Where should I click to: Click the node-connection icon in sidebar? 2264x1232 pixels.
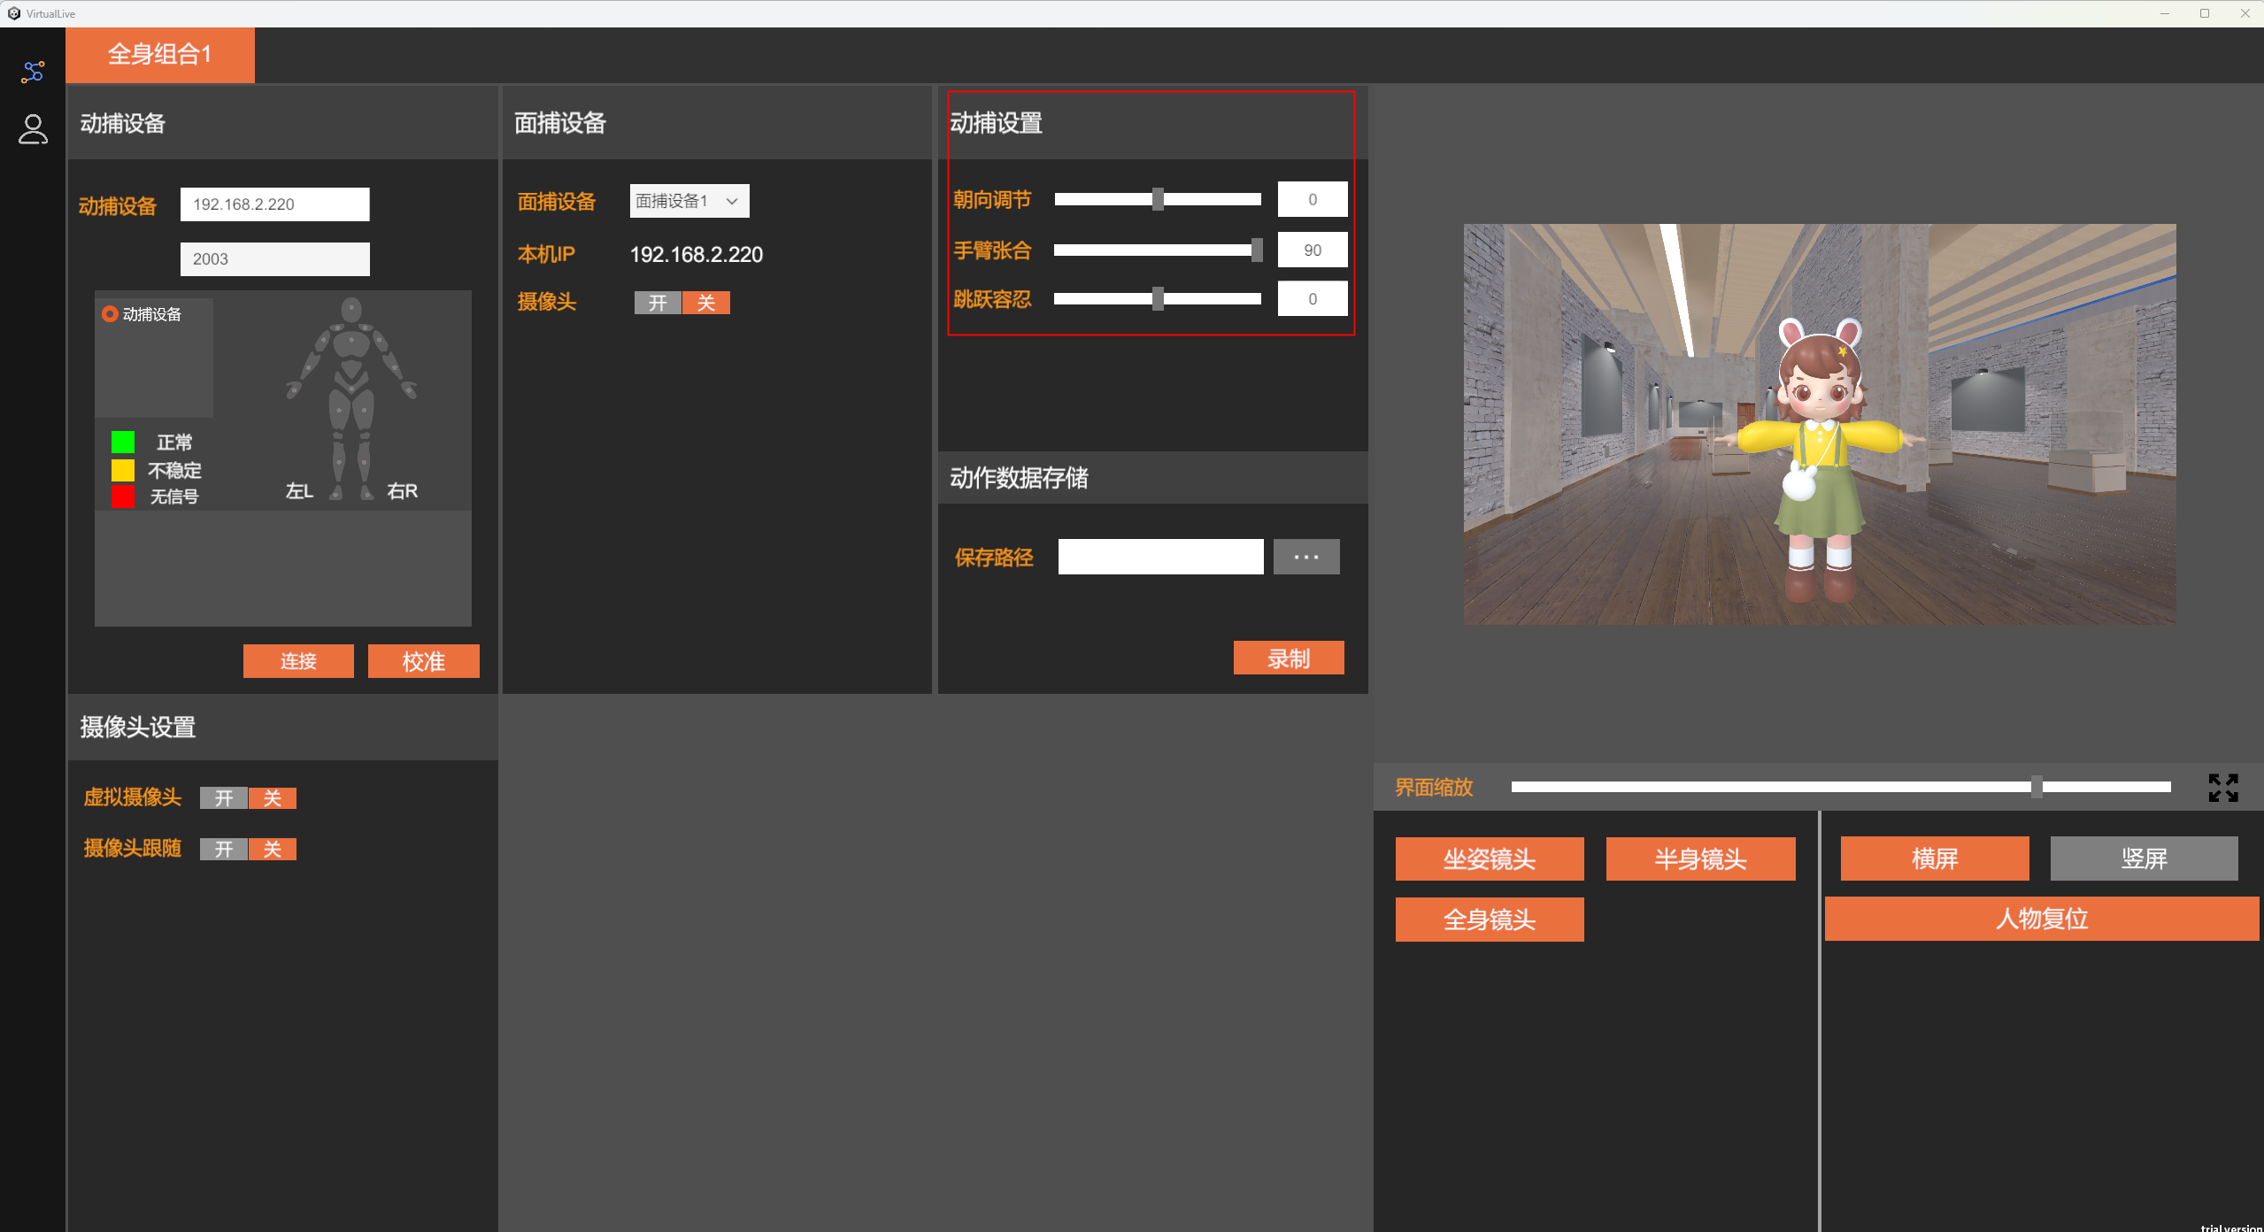click(x=33, y=72)
